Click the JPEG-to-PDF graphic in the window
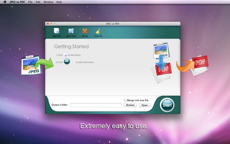 [161, 63]
